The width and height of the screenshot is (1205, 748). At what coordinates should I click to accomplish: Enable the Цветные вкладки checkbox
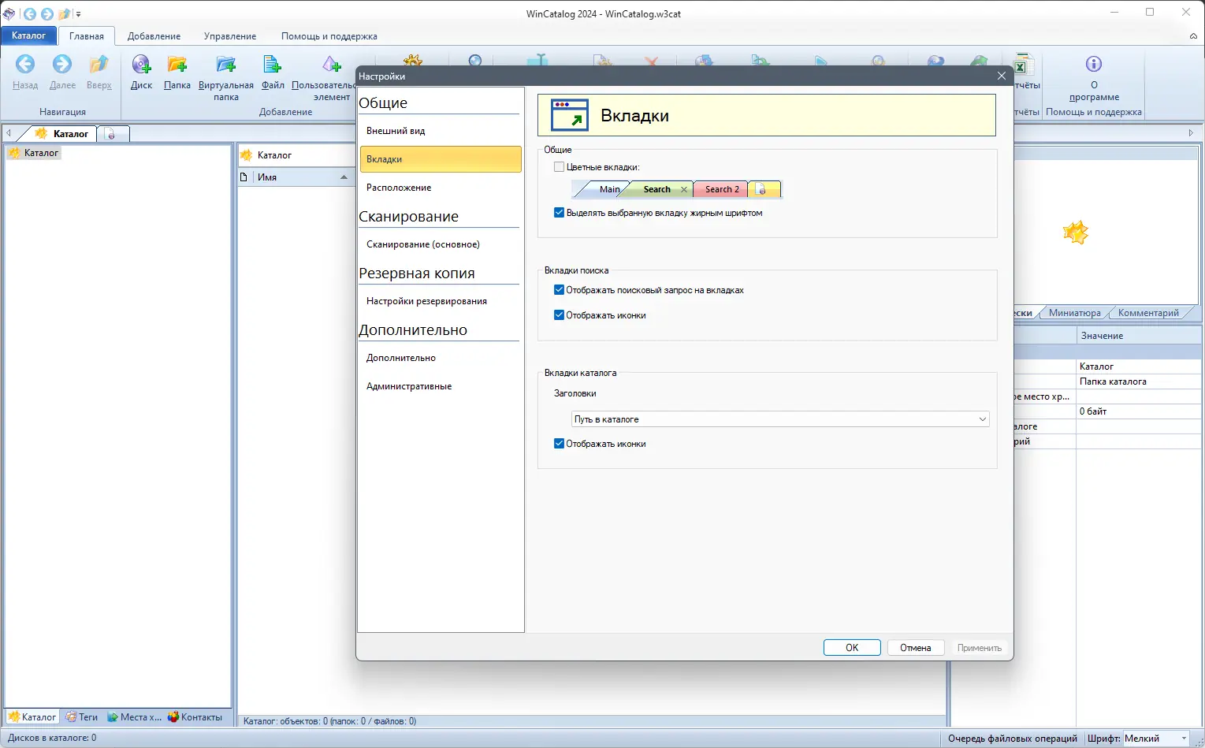(x=559, y=167)
